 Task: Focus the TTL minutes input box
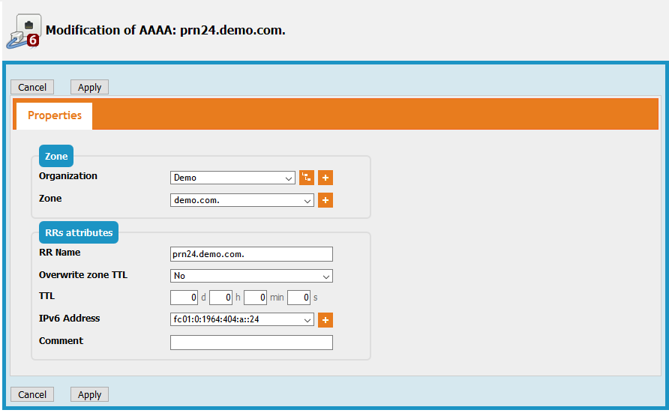click(256, 298)
